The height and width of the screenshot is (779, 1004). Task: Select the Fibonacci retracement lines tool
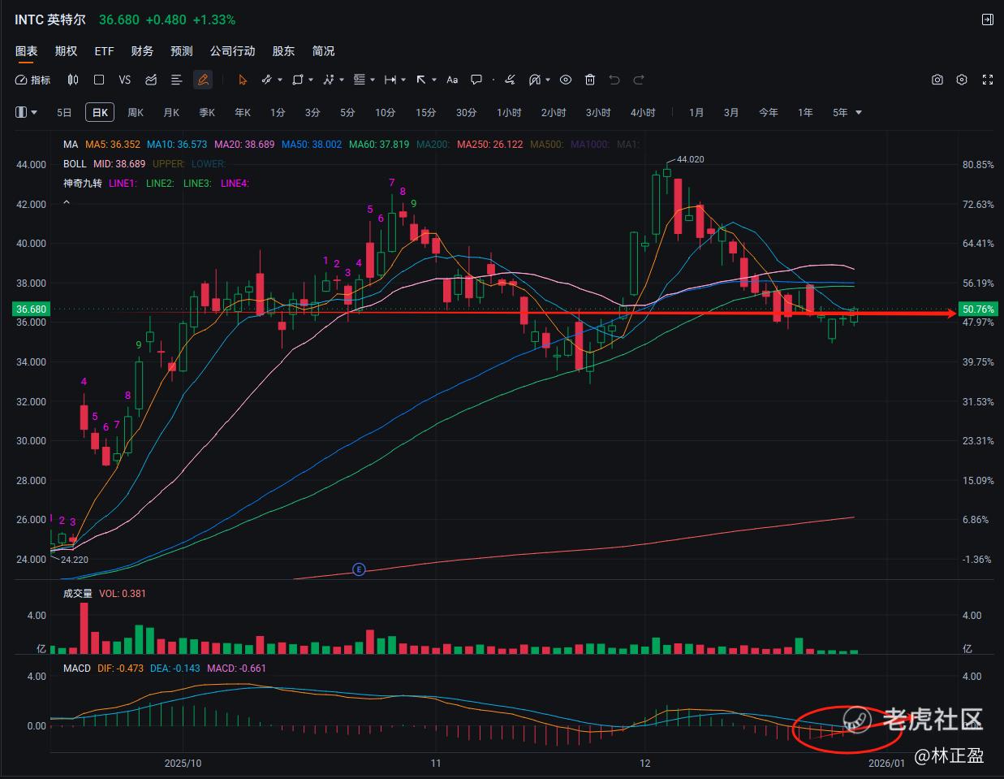pyautogui.click(x=360, y=80)
